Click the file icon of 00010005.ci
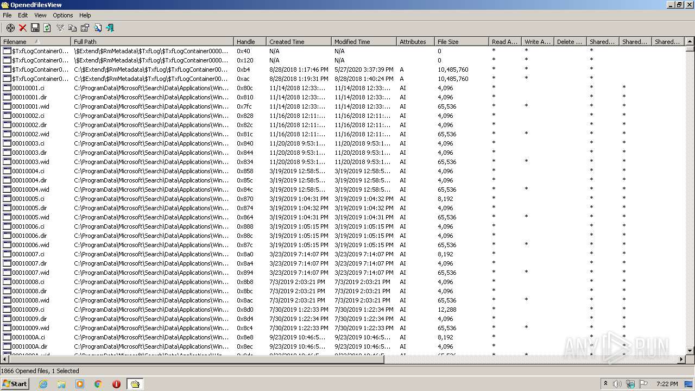The height and width of the screenshot is (391, 695). (x=7, y=199)
